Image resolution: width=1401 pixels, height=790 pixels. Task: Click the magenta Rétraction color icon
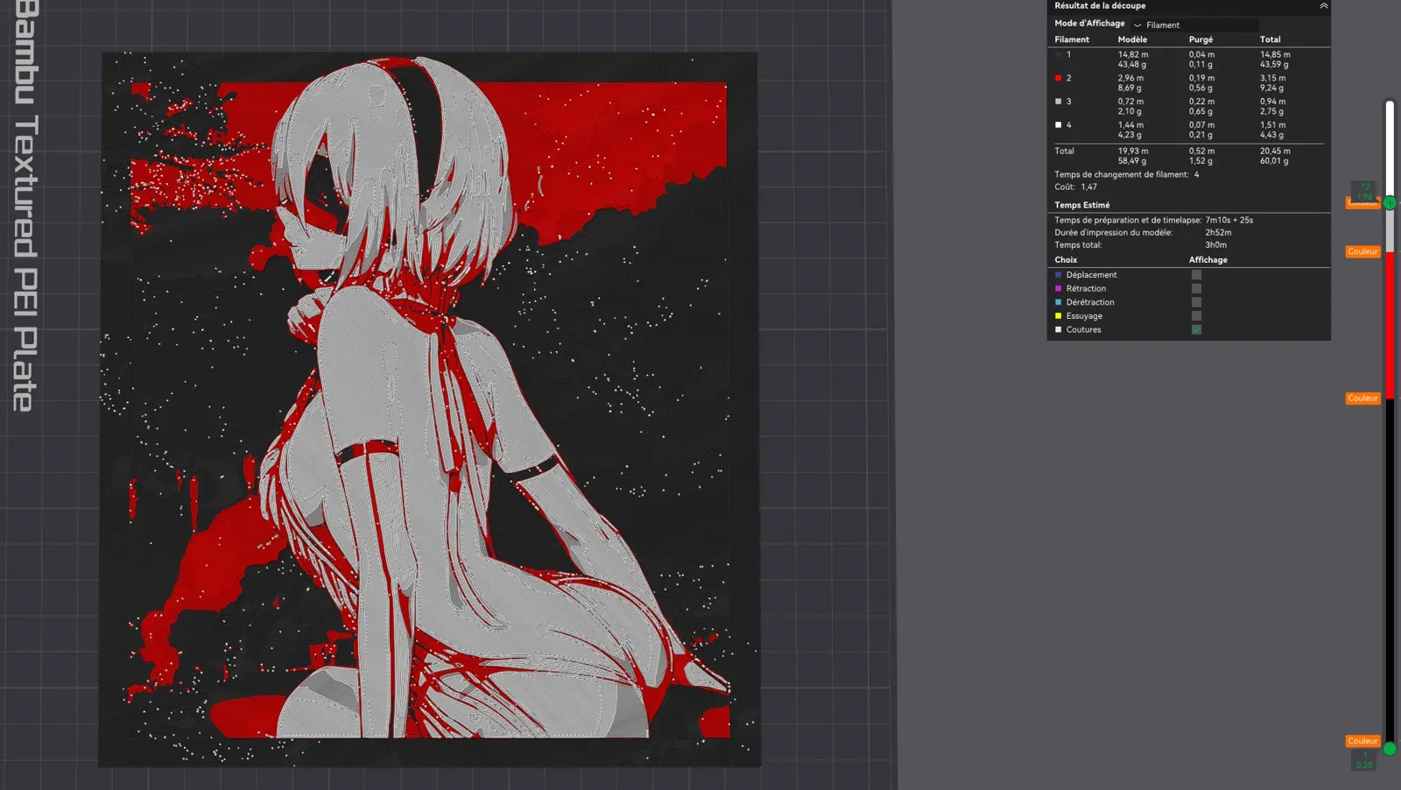(x=1058, y=288)
